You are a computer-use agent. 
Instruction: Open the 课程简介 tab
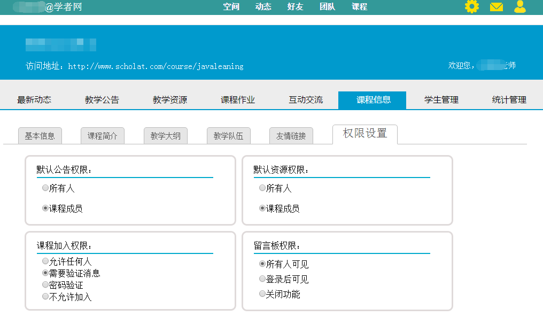[102, 136]
